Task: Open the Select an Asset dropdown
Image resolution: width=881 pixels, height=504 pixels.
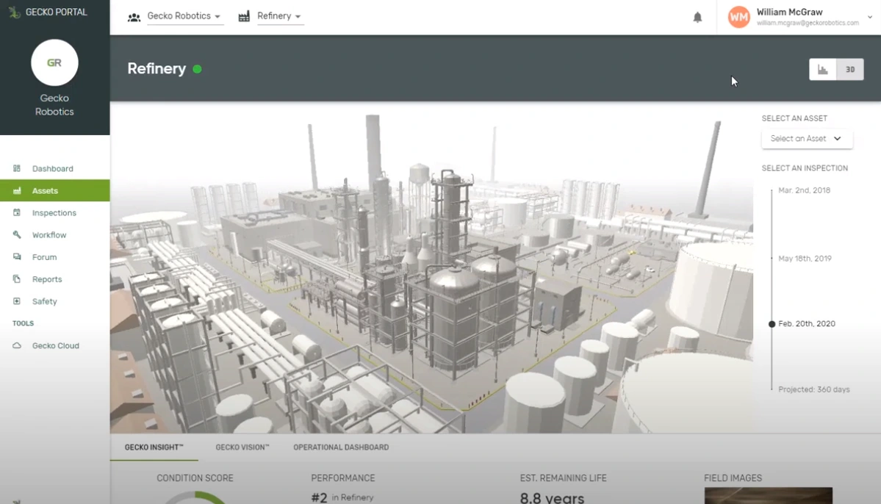Action: [x=807, y=139]
